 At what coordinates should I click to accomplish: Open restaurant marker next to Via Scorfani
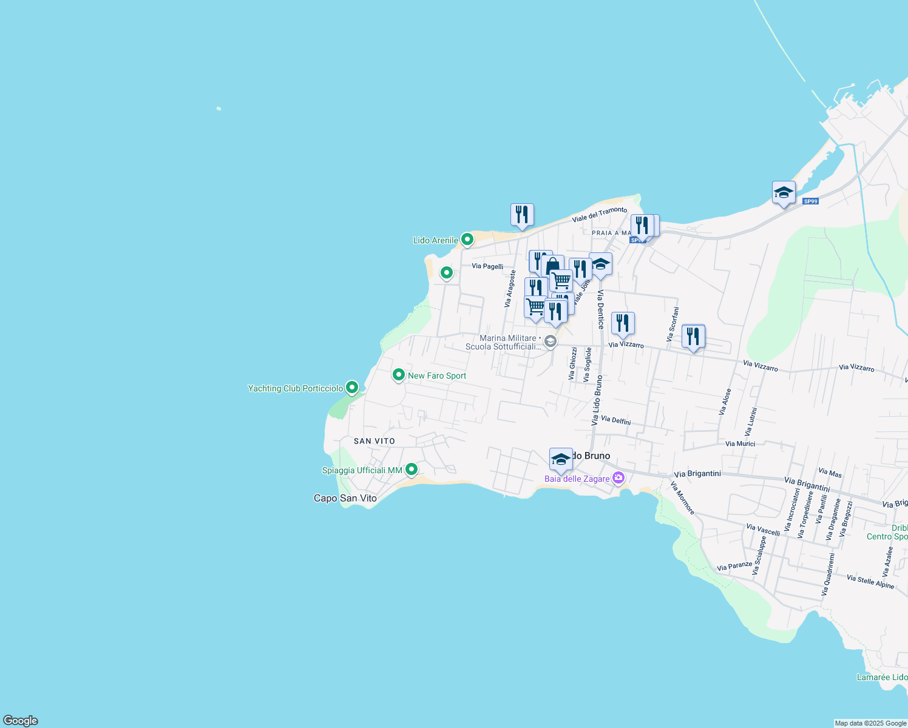[693, 337]
